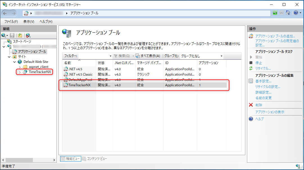
Task: Open the File (ファイル) menu
Action: 11,22
